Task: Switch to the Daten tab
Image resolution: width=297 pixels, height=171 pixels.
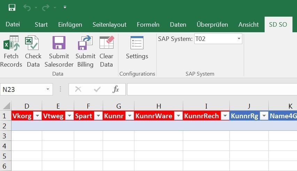Action: point(178,25)
